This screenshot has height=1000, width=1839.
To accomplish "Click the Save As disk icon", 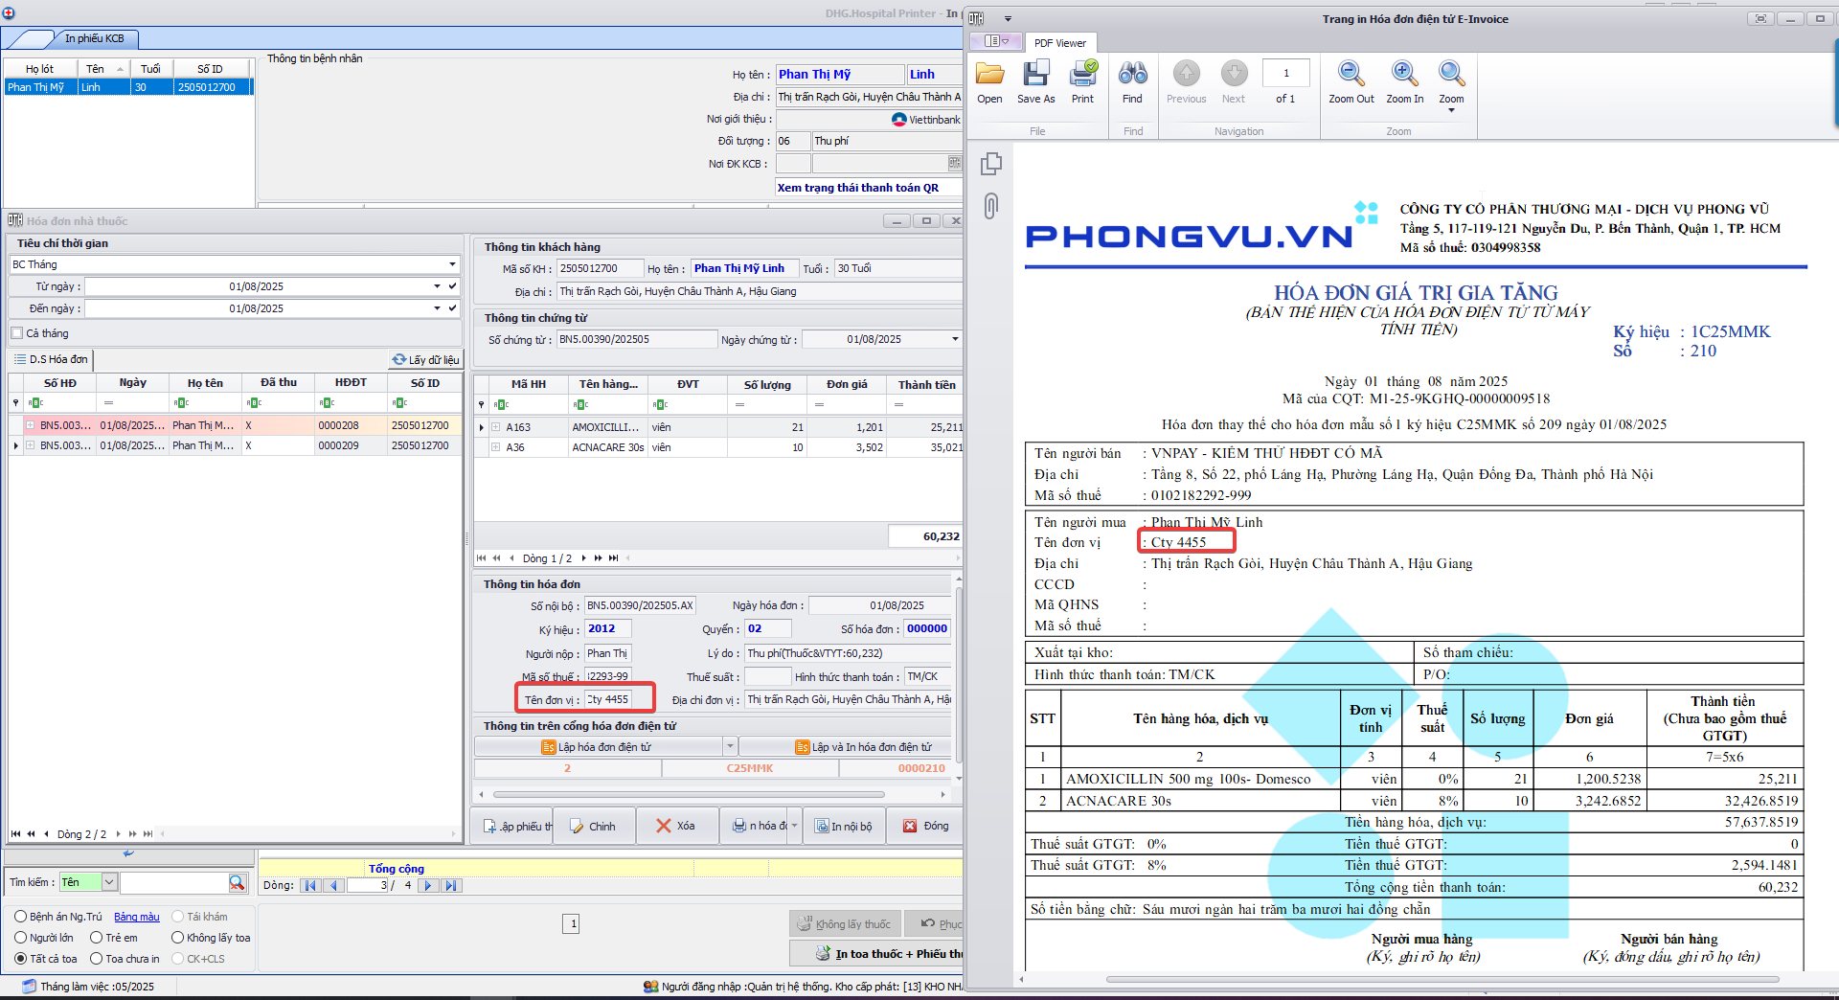I will tap(1035, 82).
